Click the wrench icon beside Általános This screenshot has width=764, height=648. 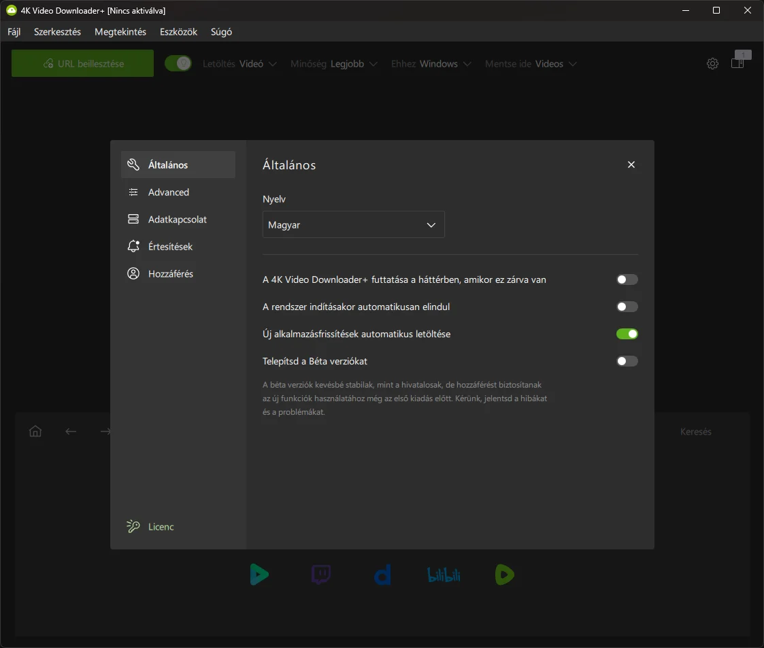click(x=133, y=165)
